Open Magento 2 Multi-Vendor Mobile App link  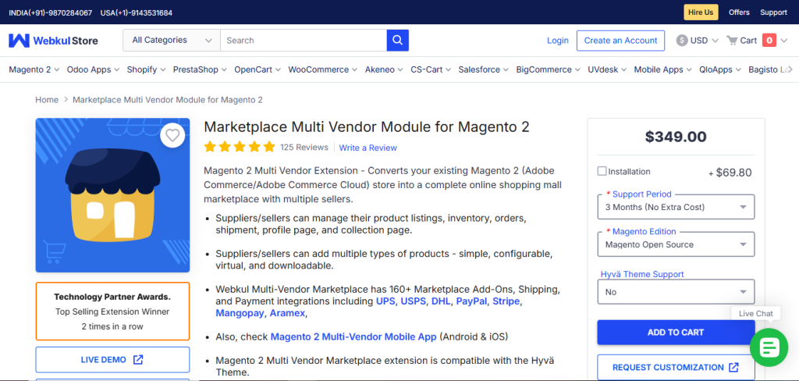353,336
